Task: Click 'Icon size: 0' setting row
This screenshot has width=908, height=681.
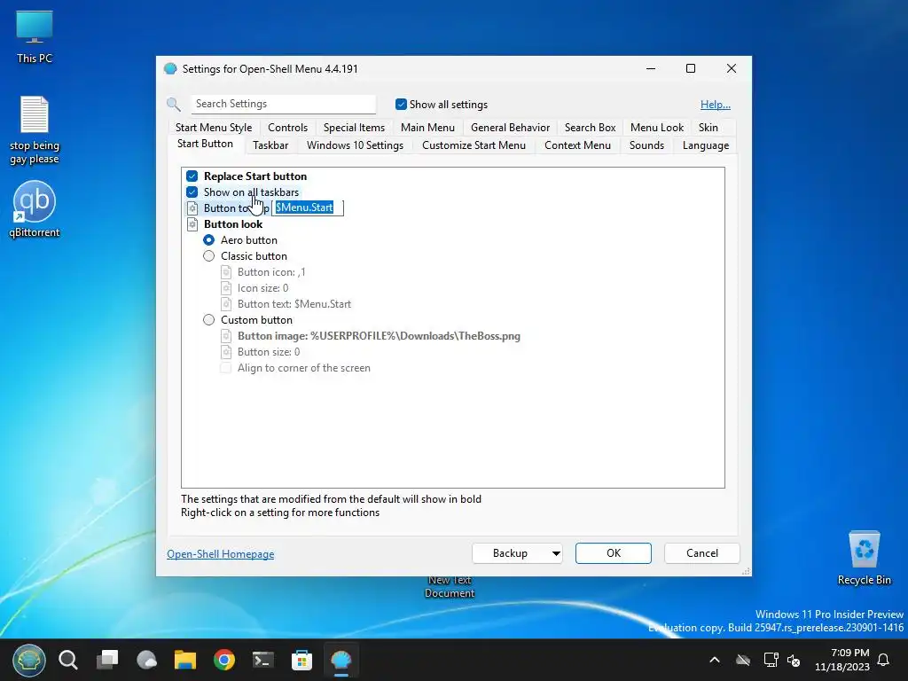Action: (262, 288)
